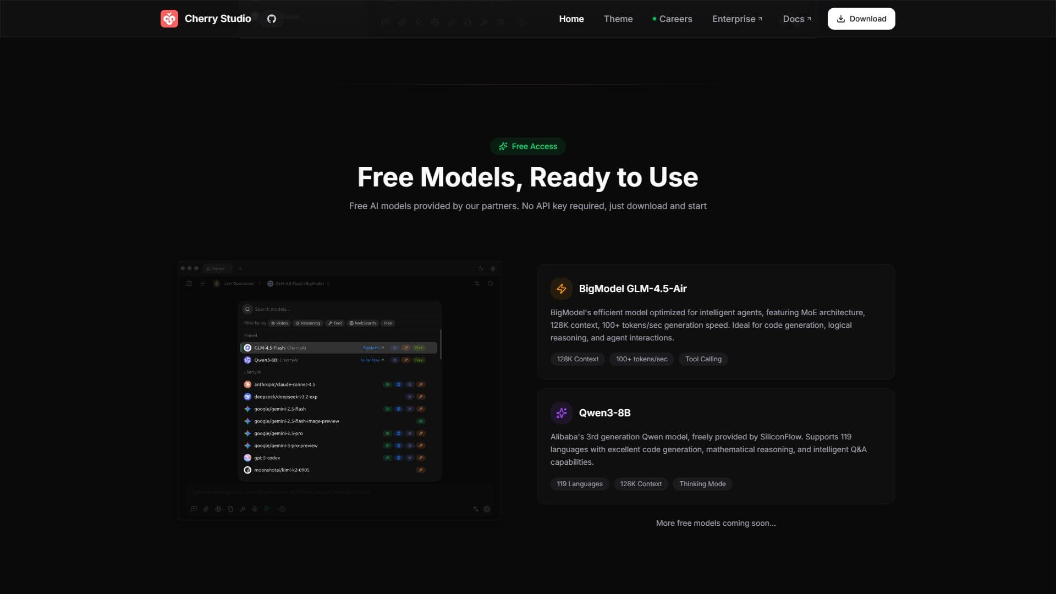
Task: Click the new topic icon in input bar
Action: (194, 509)
